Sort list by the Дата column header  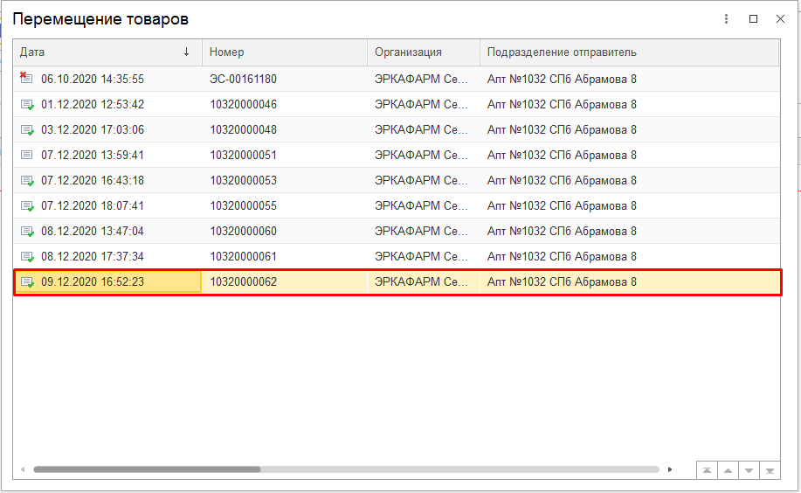tap(105, 52)
